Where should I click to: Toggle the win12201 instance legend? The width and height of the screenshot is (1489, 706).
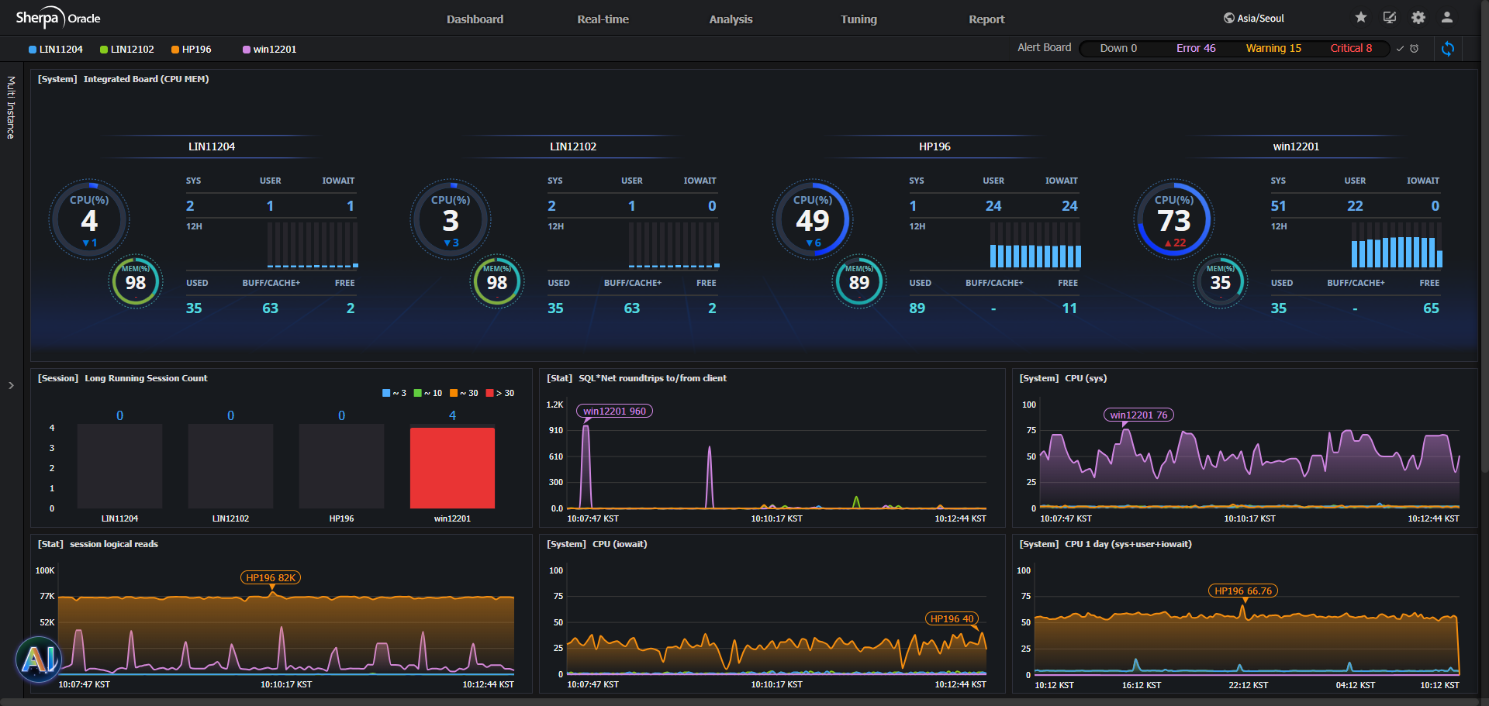(x=270, y=50)
